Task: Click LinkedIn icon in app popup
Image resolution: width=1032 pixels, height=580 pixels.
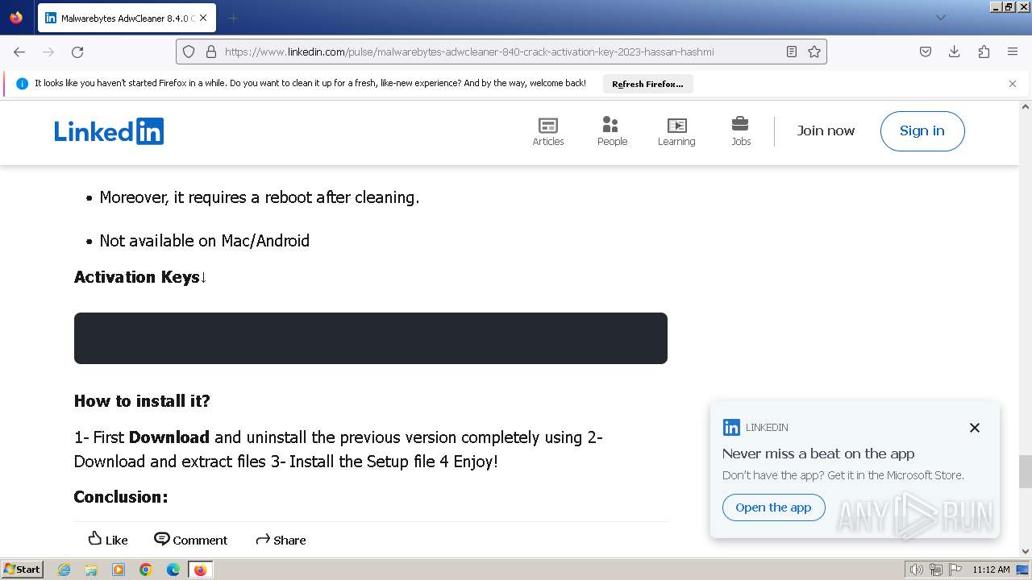Action: point(731,428)
